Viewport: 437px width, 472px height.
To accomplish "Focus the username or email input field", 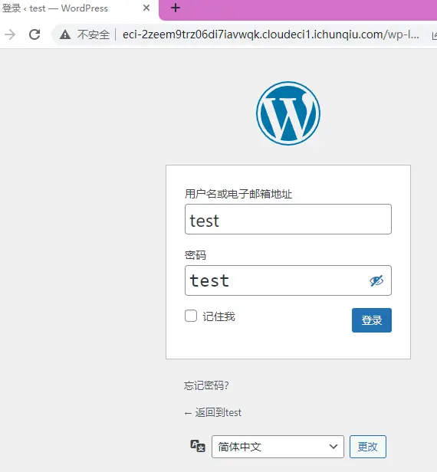I will (x=288, y=219).
